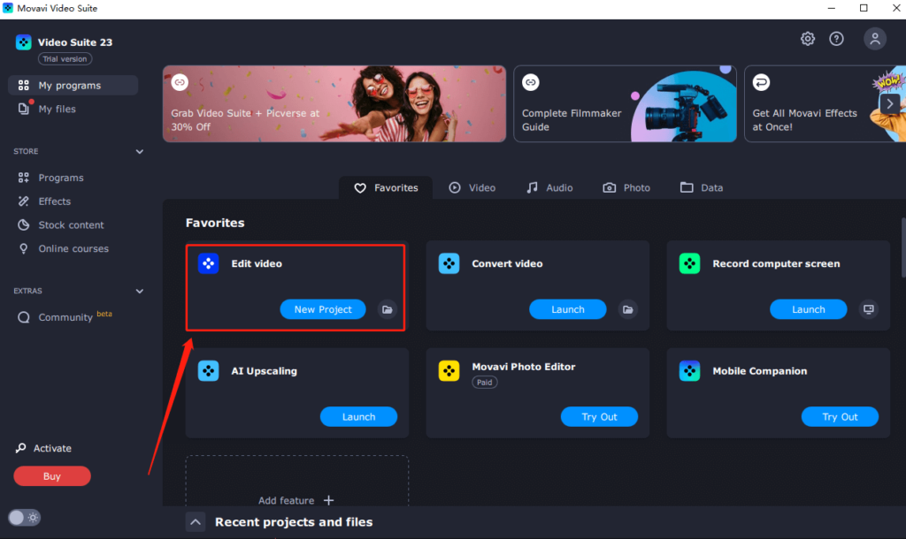Click the folder icon on the Edit video card
The width and height of the screenshot is (906, 539).
[x=387, y=309]
